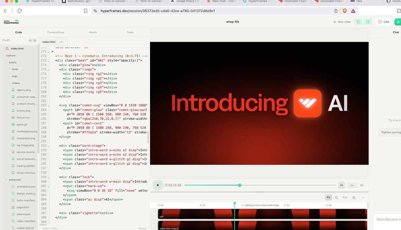Create a new file in FILES panel

pyautogui.click(x=30, y=40)
